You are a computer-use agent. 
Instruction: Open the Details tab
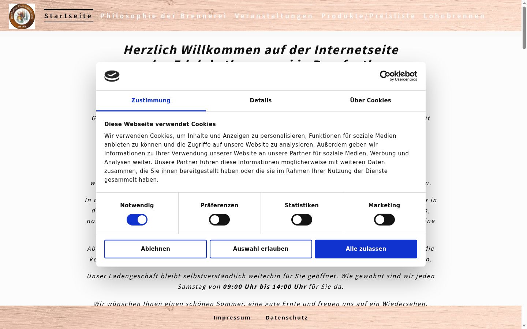click(261, 101)
